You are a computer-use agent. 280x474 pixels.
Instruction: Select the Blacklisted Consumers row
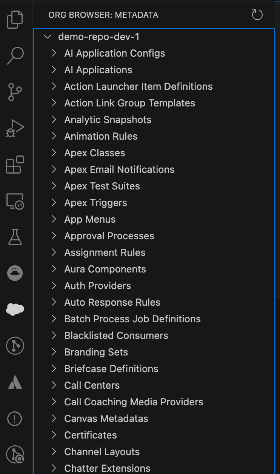coord(154,335)
